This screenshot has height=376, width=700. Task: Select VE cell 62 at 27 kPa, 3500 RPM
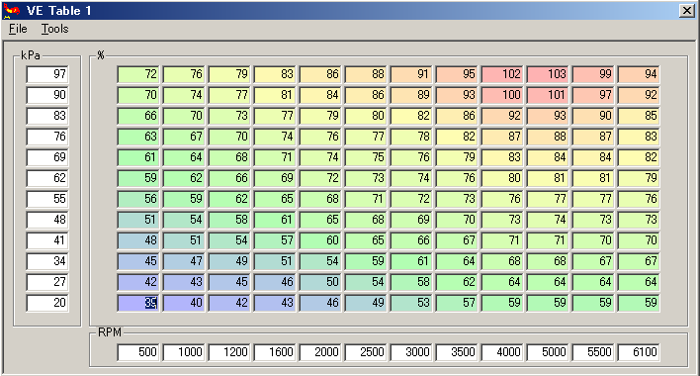pyautogui.click(x=457, y=282)
